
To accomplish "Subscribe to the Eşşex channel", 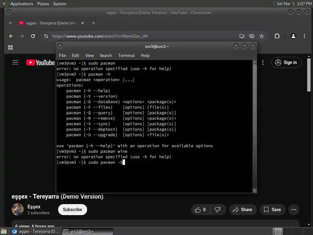I will click(x=72, y=210).
